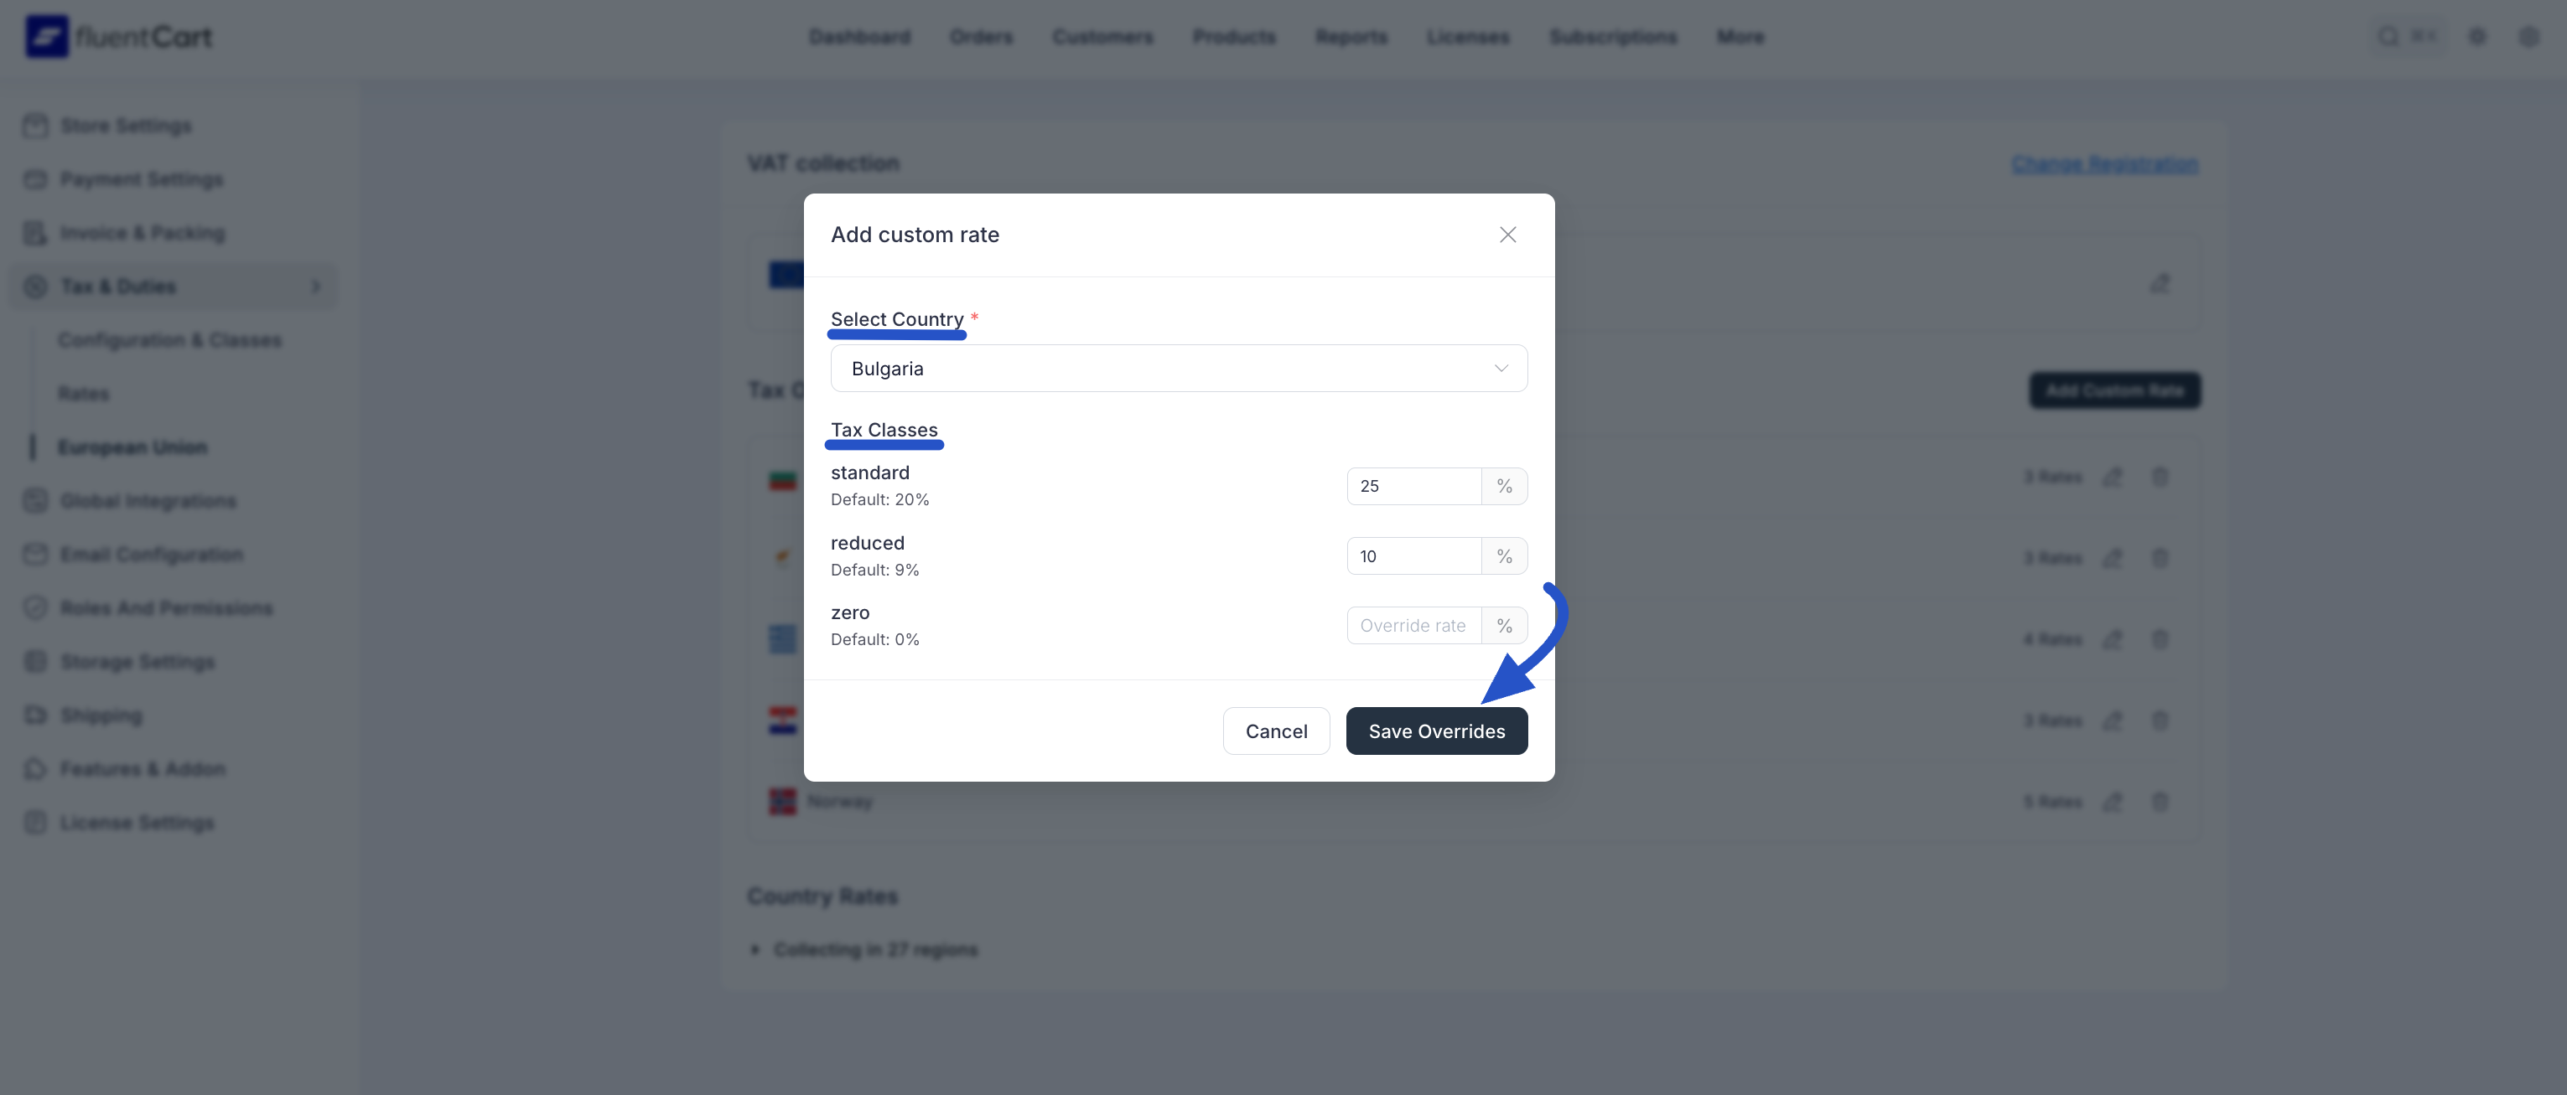Click the Shipping sidebar icon
This screenshot has height=1095, width=2567.
(x=36, y=715)
